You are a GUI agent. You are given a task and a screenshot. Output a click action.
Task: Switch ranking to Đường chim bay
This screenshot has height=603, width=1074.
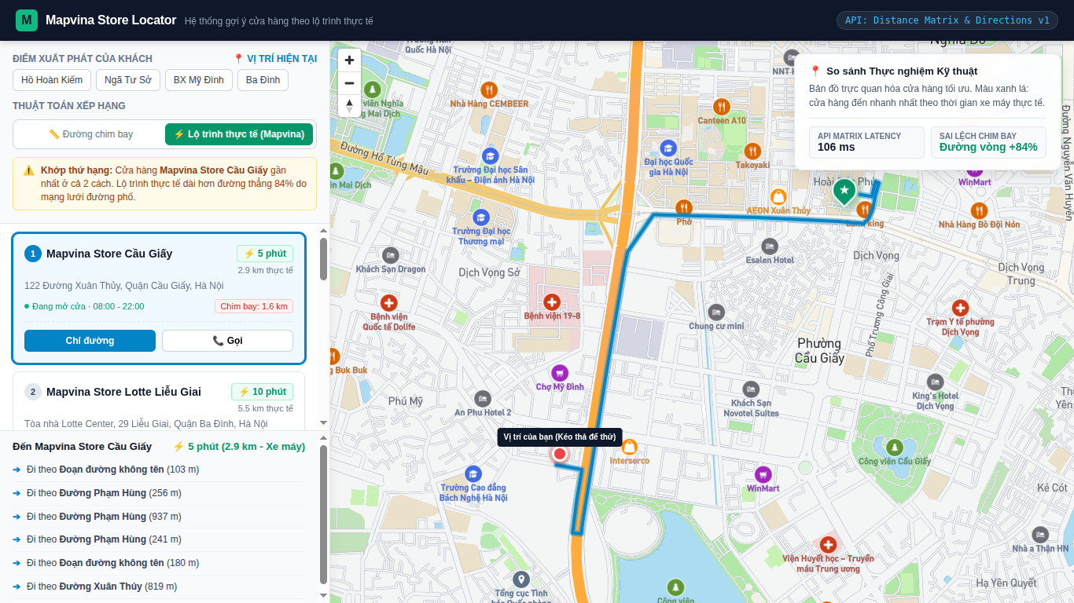[x=90, y=134]
